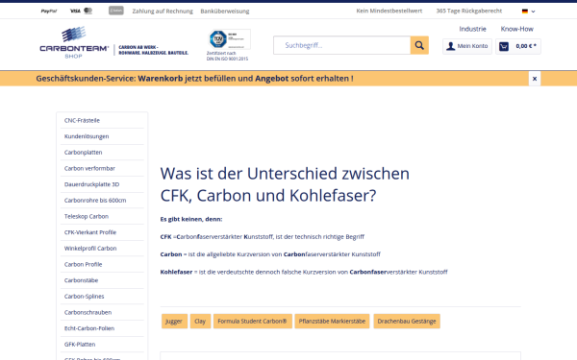Select Kundenlösungen category
577x360 pixels.
tap(102, 136)
